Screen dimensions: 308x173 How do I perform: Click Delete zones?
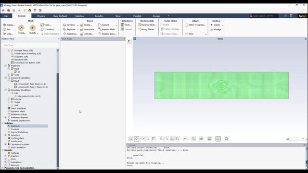pyautogui.click(x=86, y=25)
